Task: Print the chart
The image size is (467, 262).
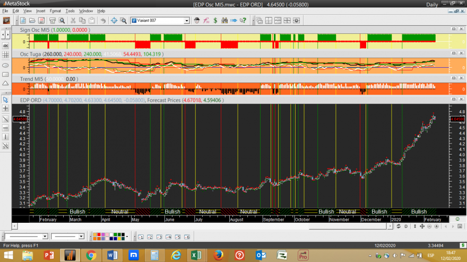Action: point(53,21)
